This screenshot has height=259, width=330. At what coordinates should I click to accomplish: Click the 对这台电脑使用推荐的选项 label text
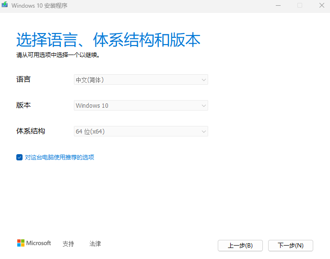coord(59,158)
